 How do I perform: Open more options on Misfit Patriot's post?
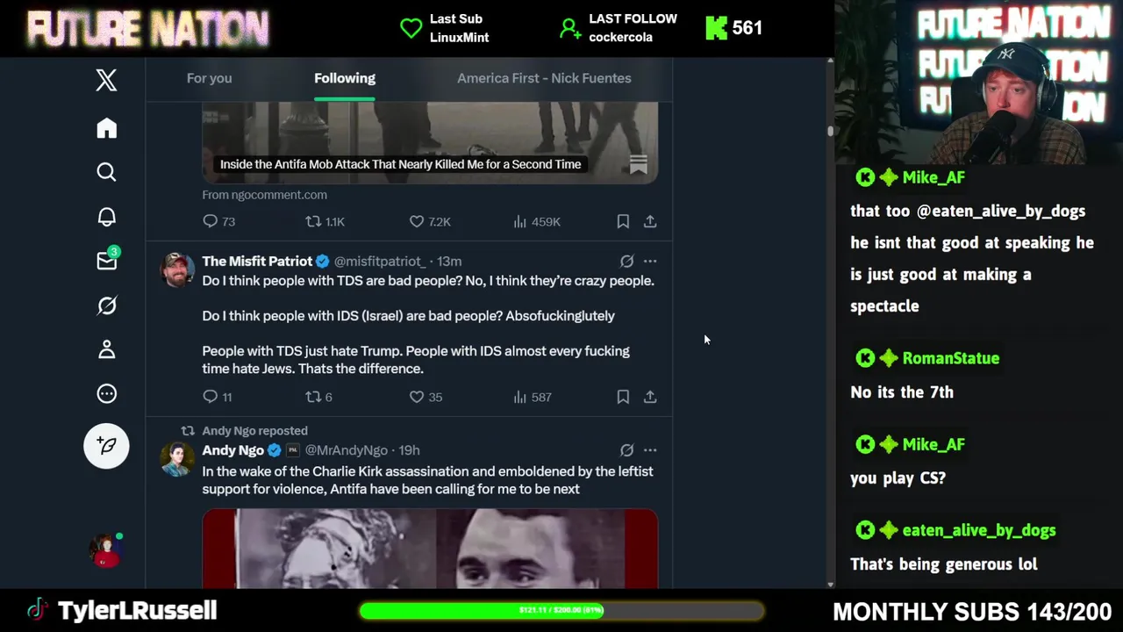(x=650, y=261)
